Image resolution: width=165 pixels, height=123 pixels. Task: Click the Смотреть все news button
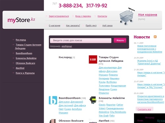coord(144,109)
